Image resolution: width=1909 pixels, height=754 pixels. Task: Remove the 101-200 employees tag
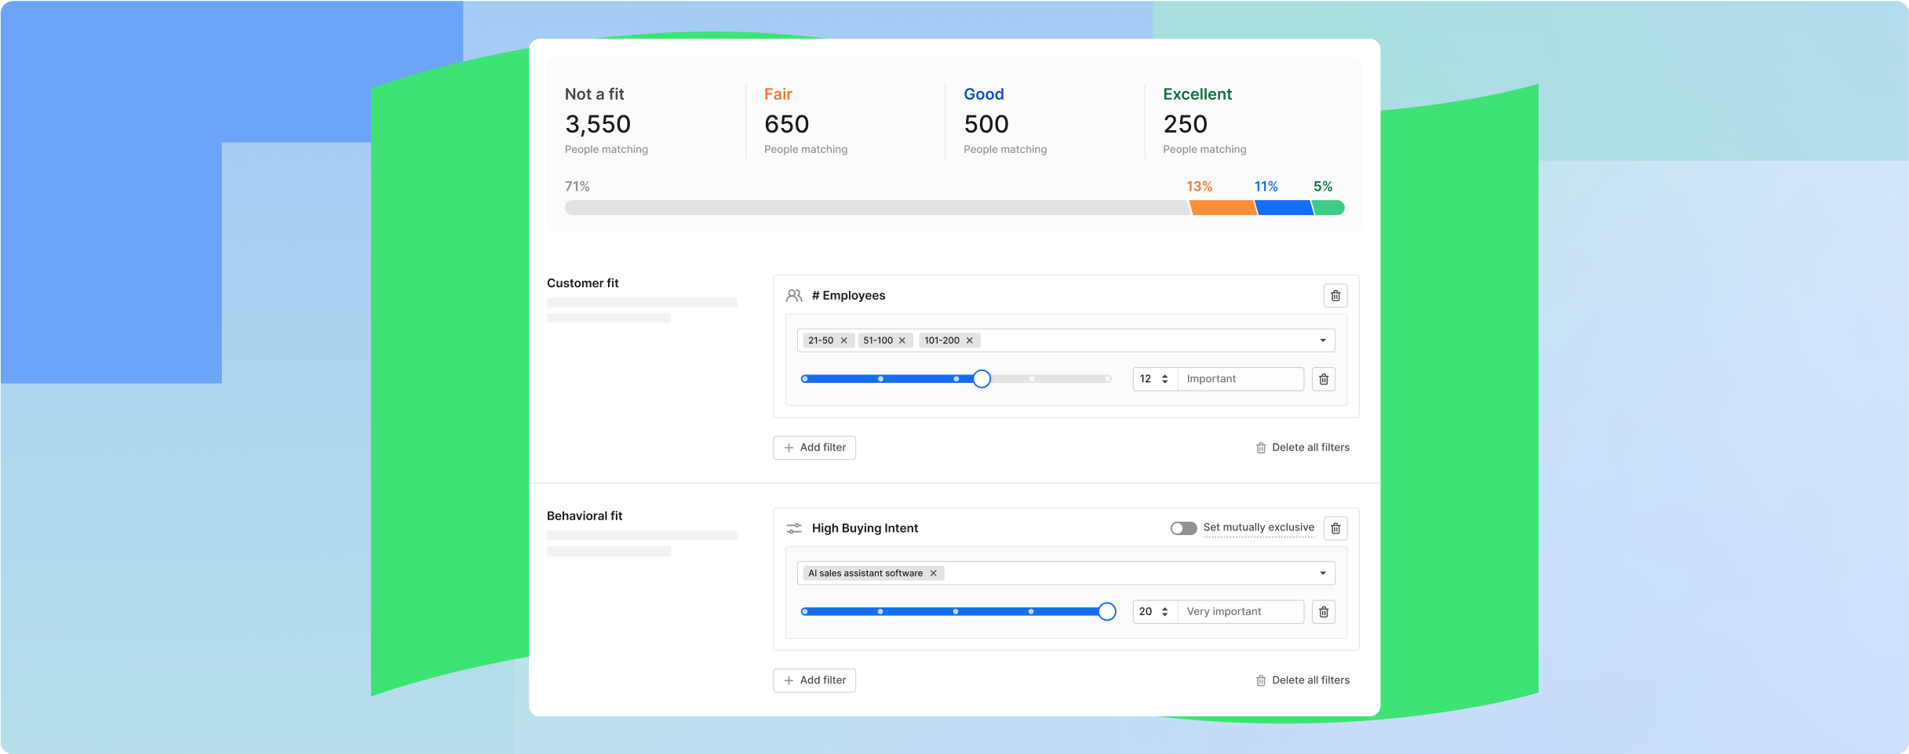coord(970,341)
